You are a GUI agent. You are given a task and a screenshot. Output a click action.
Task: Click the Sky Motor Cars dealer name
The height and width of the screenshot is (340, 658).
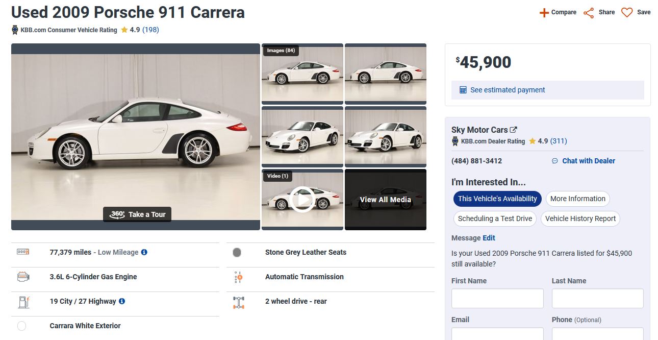tap(479, 130)
